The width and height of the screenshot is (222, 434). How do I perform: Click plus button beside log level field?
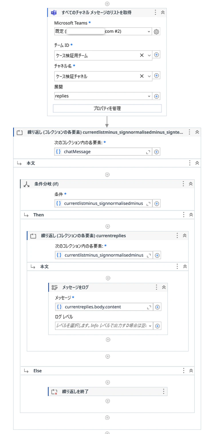click(x=157, y=326)
